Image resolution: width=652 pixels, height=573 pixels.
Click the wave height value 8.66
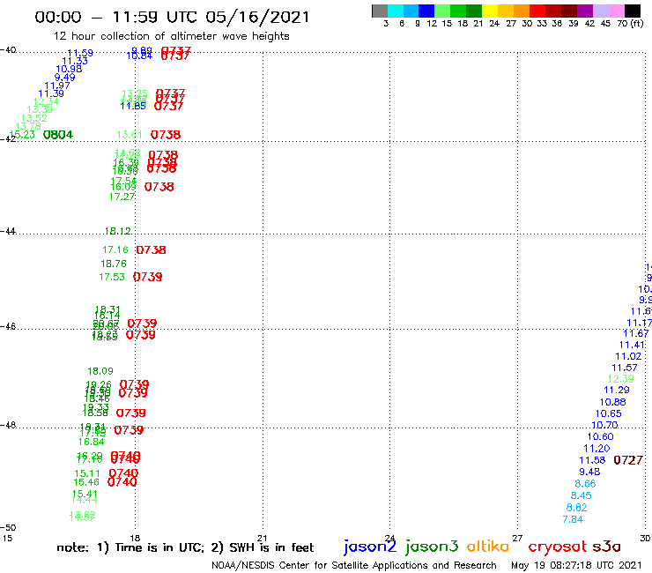coord(585,484)
